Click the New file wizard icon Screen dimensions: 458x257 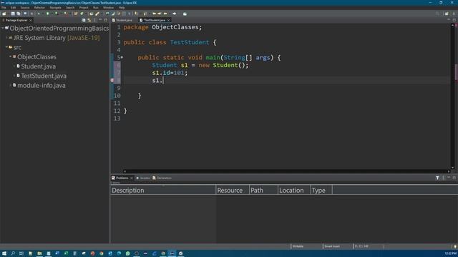pos(4,14)
